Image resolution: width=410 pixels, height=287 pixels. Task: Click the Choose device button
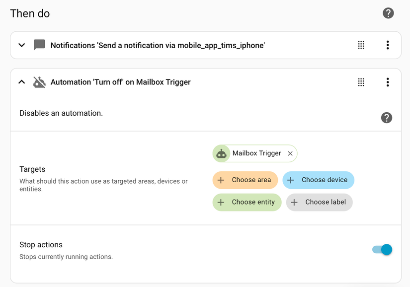point(319,180)
